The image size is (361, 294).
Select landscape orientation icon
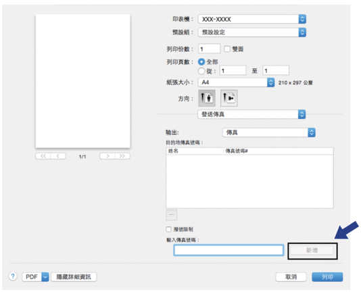(x=229, y=98)
